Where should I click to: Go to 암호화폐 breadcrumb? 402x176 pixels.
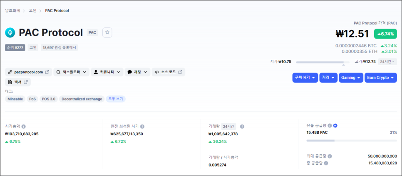pyautogui.click(x=12, y=10)
